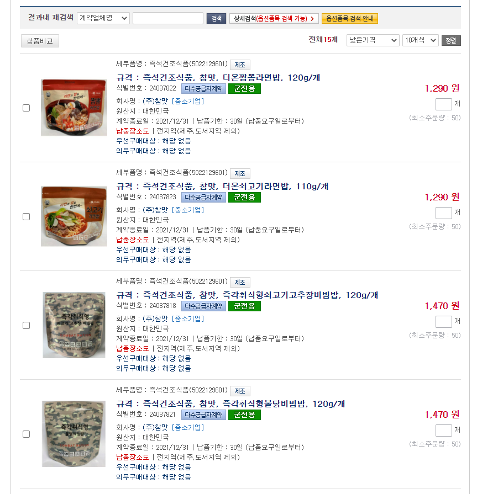Open the 쇠고기고추장비빔밥 camouflage pouch thumbnail
This screenshot has height=494, width=477.
[74, 325]
